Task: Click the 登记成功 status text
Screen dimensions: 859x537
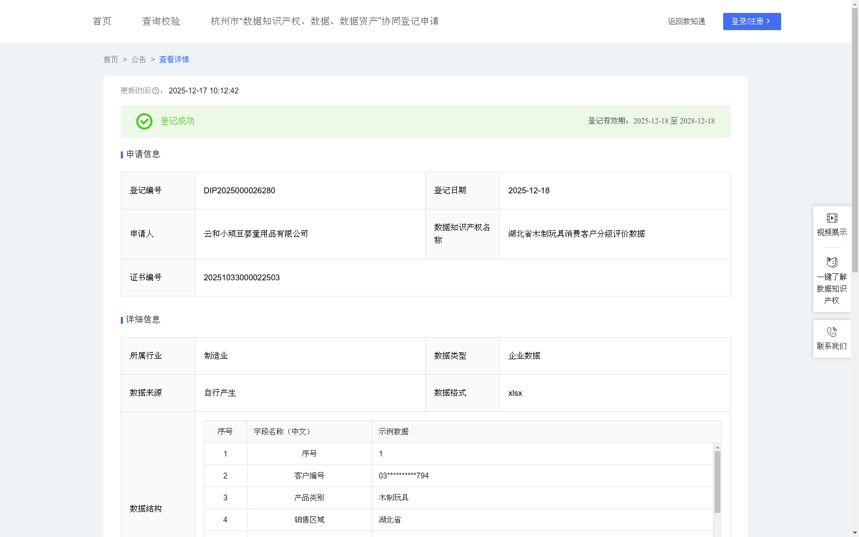Action: click(177, 121)
